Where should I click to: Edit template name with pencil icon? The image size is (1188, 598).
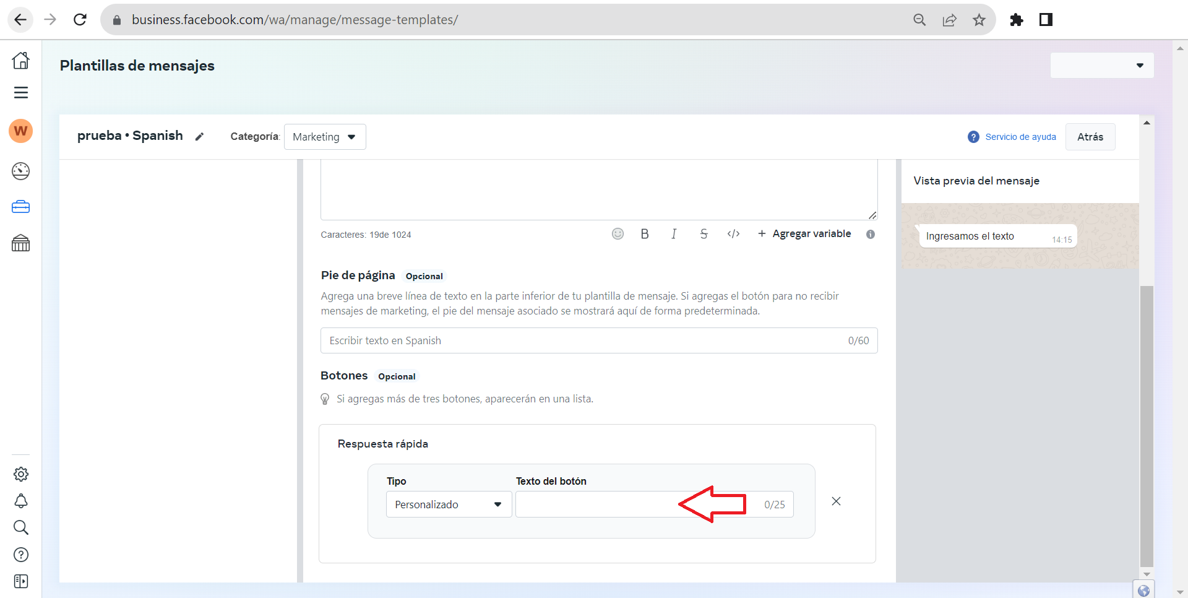199,137
